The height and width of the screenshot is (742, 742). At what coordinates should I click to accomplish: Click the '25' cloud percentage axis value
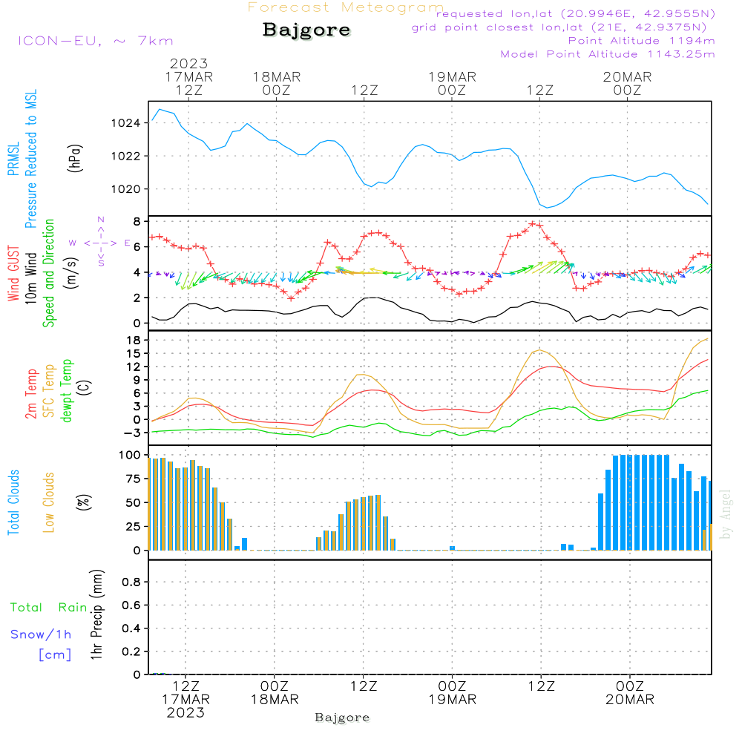click(134, 527)
